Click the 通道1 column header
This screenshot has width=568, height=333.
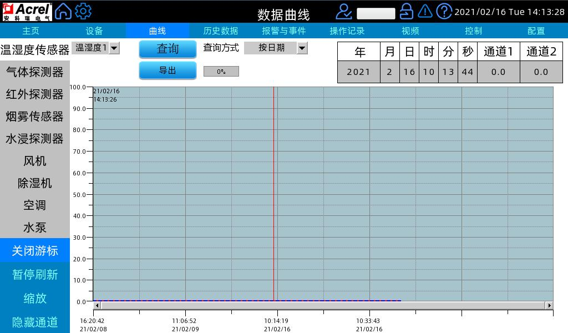(x=499, y=52)
